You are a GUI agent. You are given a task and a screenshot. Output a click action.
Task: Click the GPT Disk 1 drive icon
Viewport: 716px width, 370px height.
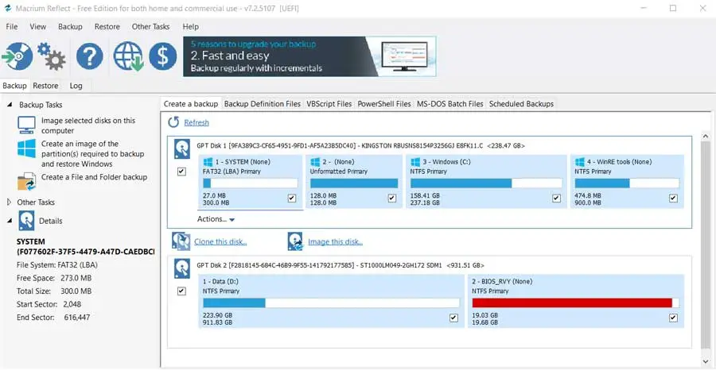pos(182,149)
